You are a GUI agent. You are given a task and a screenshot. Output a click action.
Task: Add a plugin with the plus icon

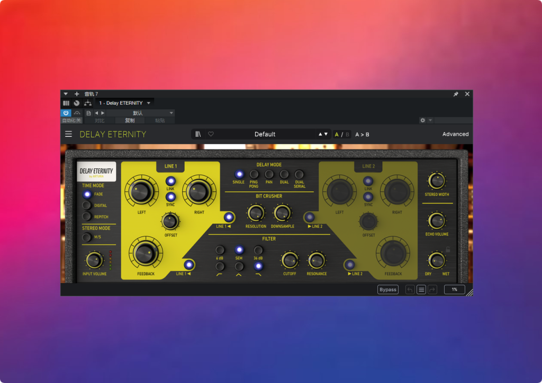(77, 94)
